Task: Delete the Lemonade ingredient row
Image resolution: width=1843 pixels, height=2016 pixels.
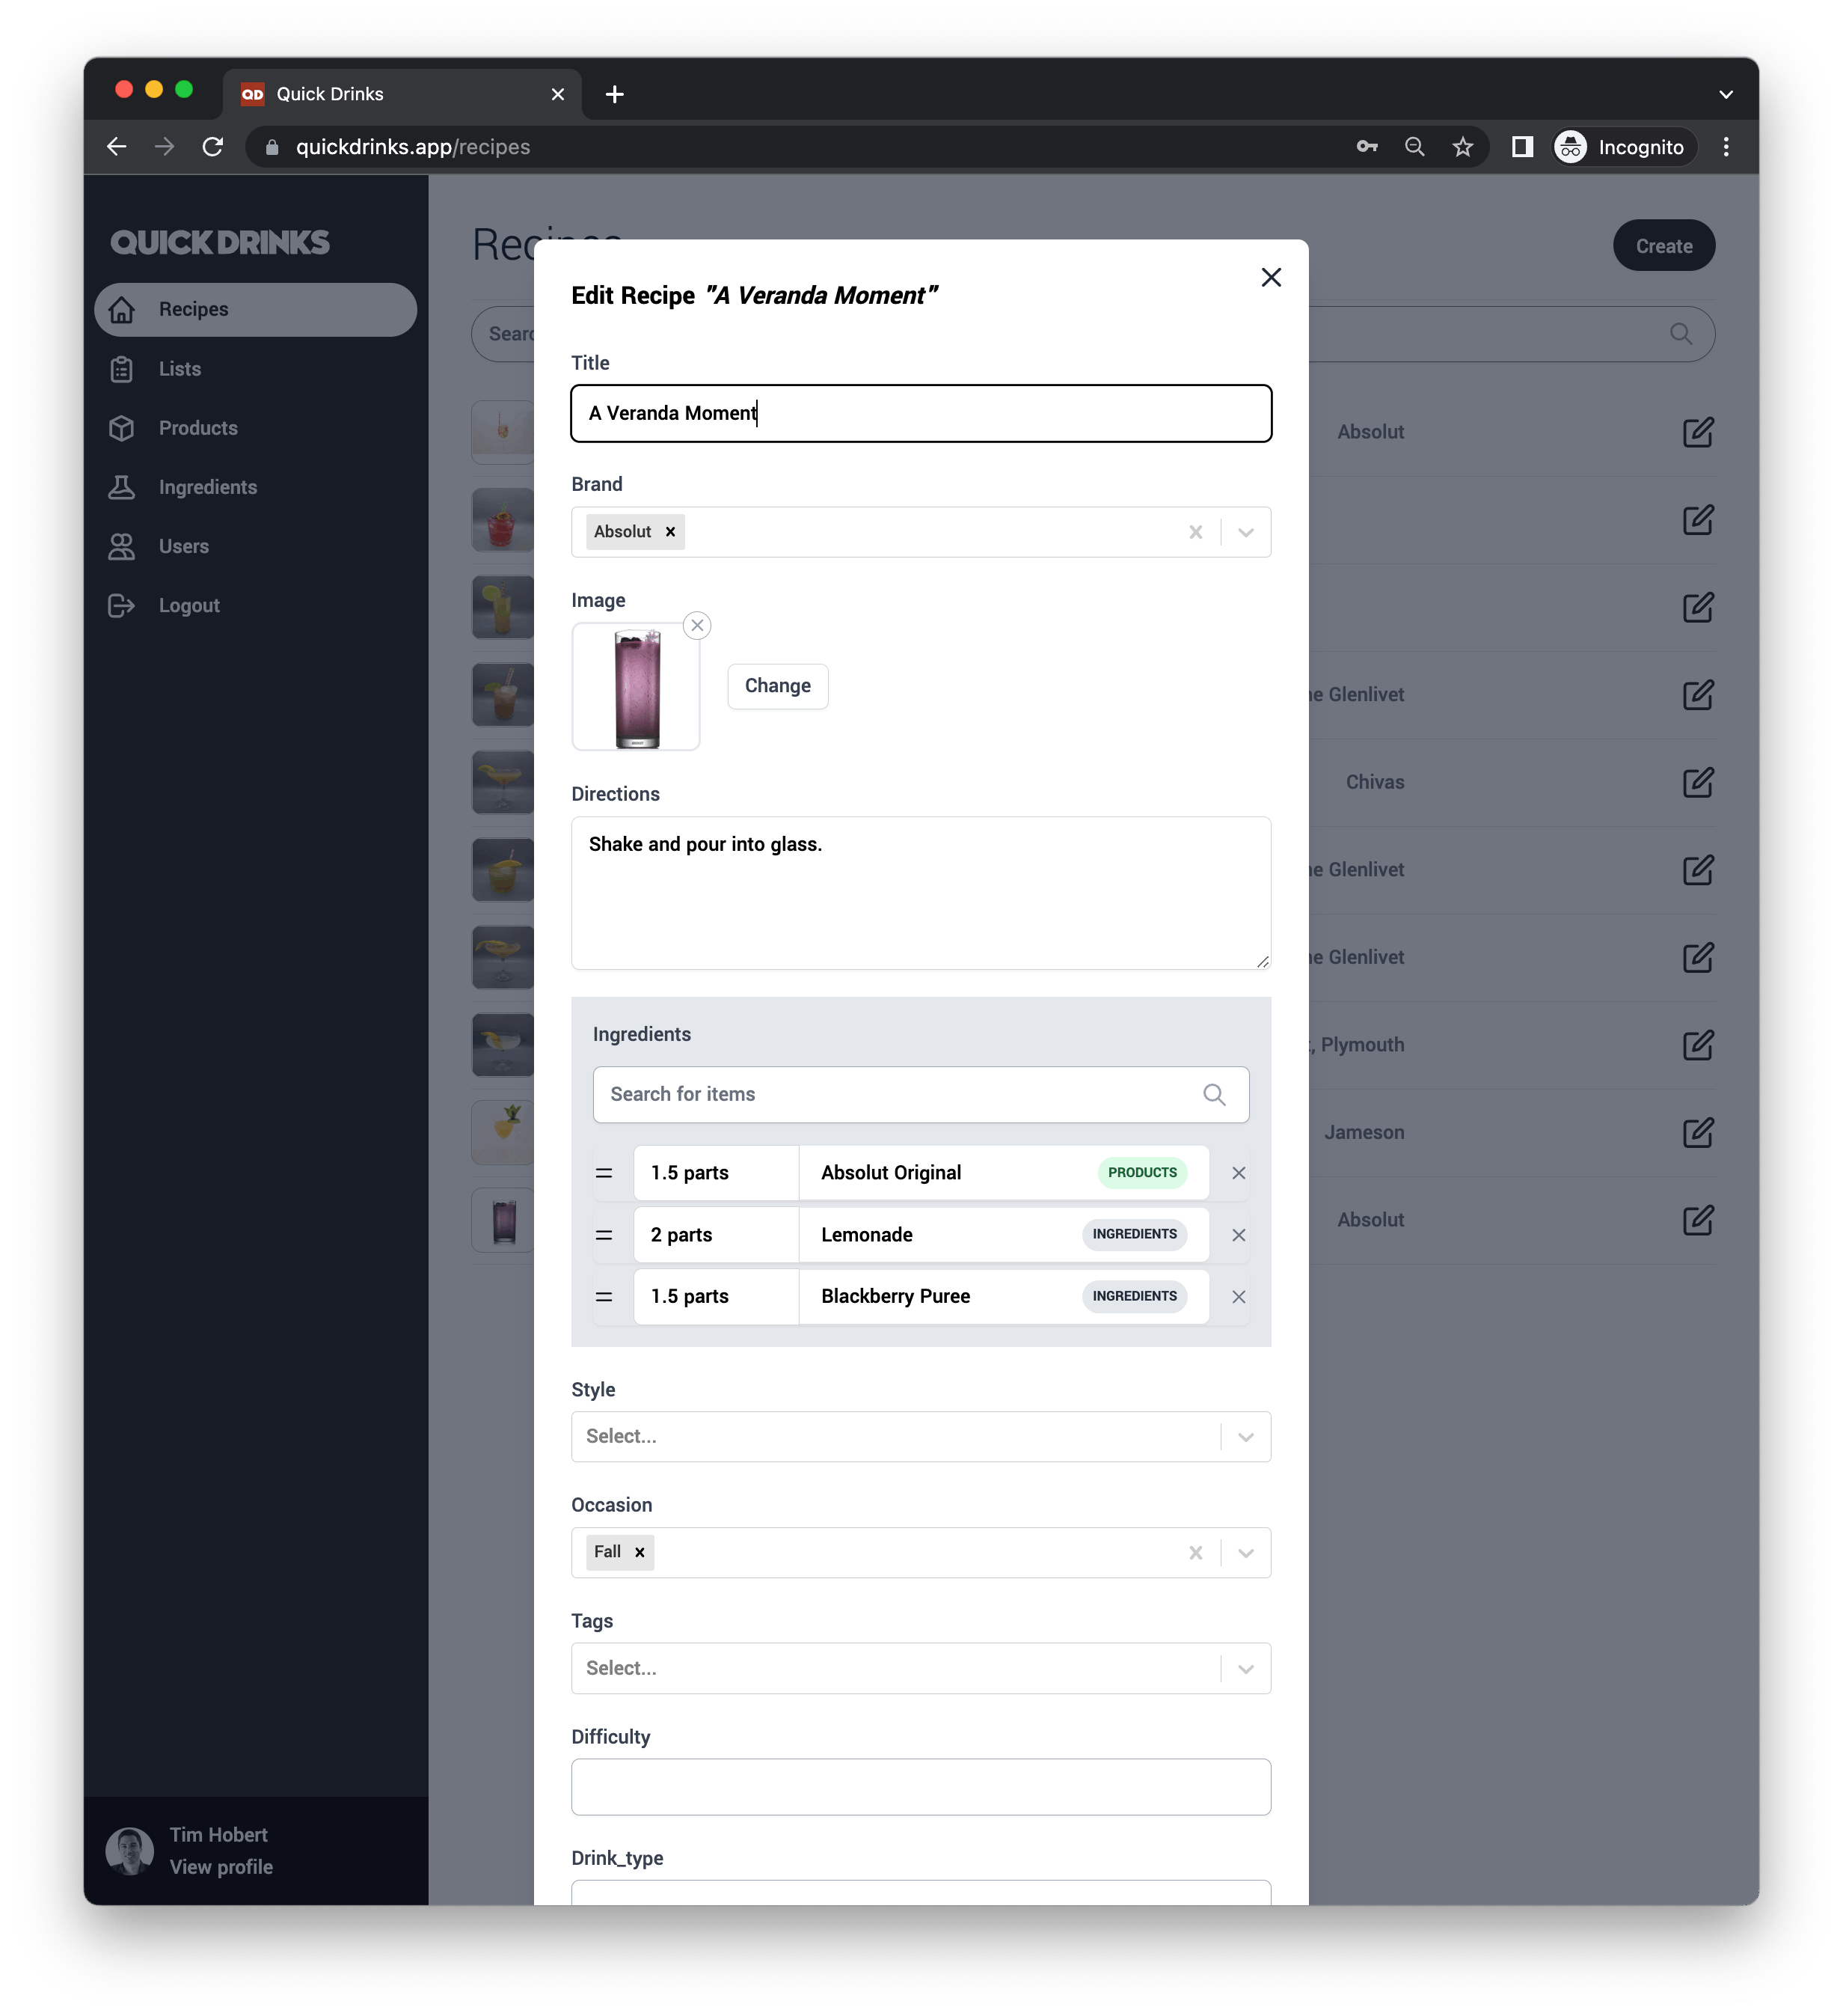Action: click(1239, 1235)
